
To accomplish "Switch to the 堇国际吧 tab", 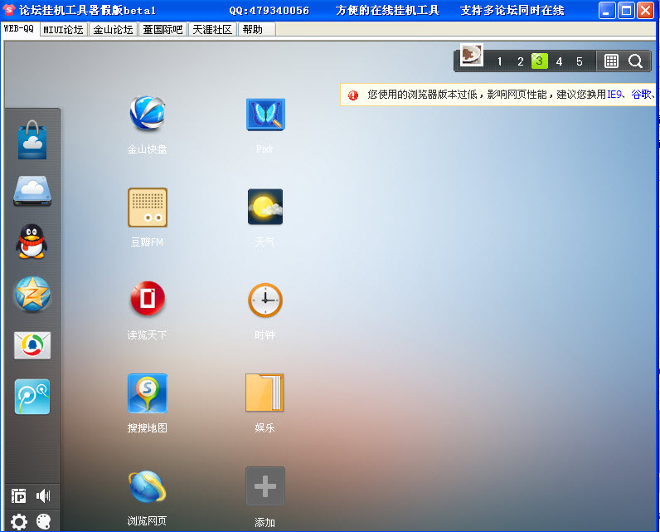I will 163,30.
